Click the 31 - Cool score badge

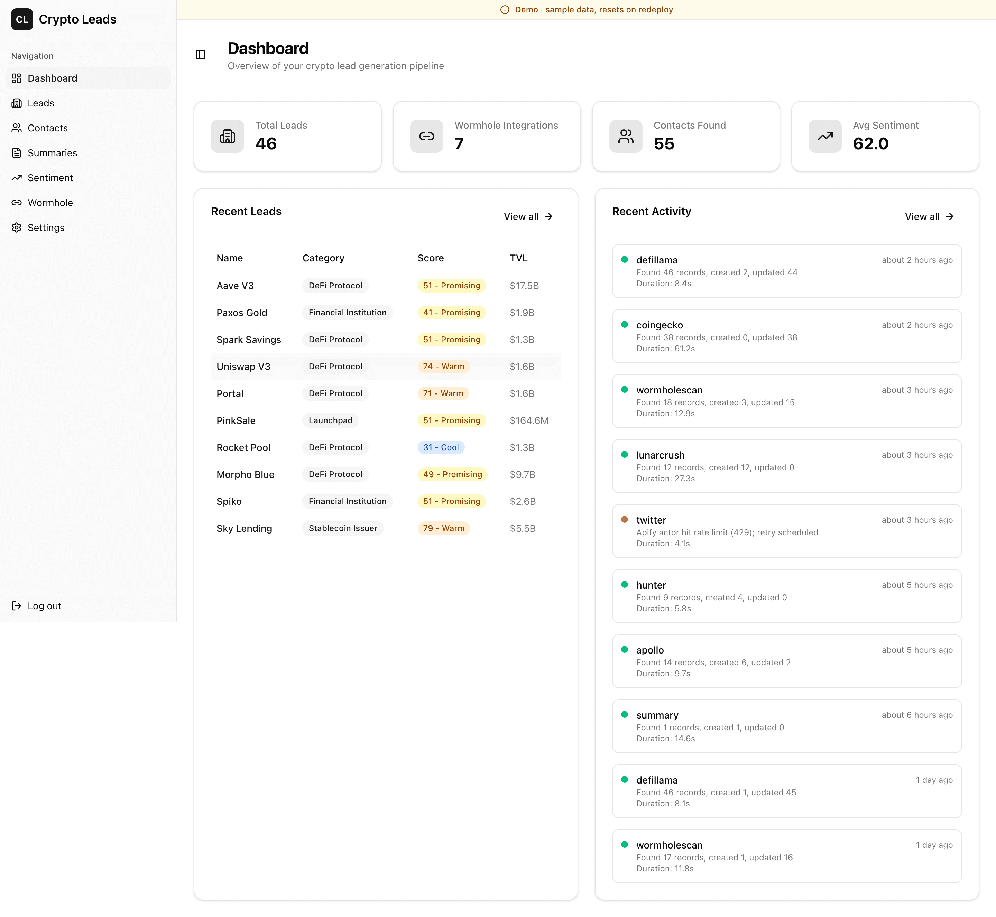coord(441,447)
